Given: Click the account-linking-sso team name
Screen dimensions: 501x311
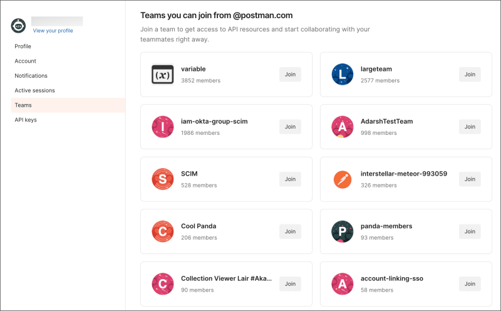Looking at the screenshot, I should (x=392, y=278).
